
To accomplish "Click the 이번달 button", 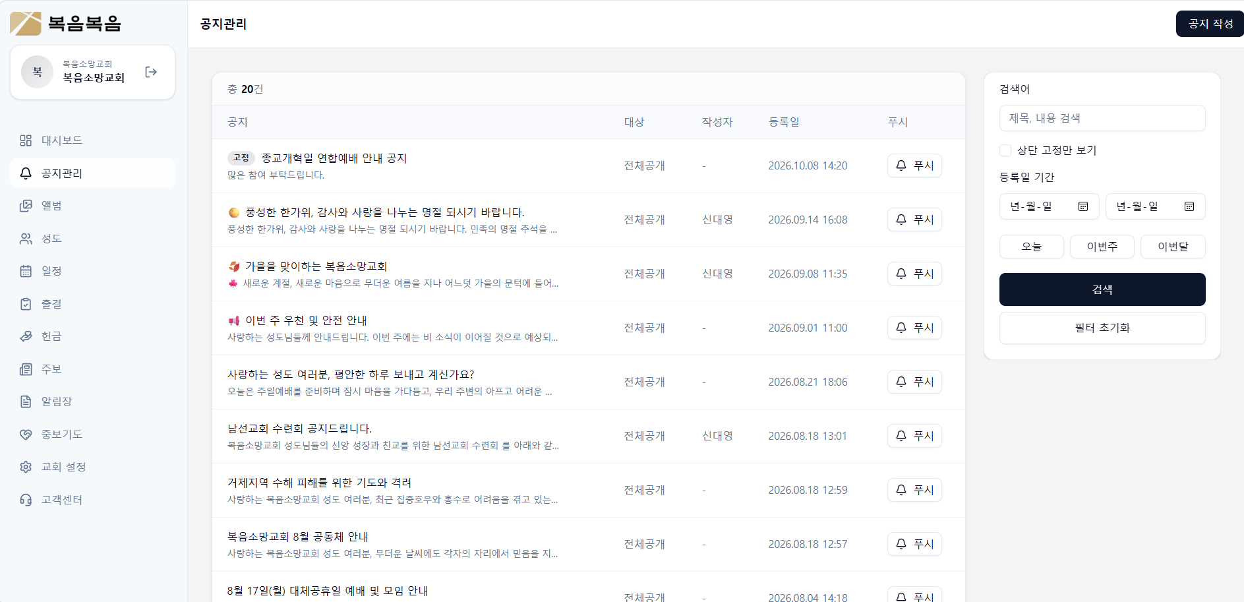I will click(x=1173, y=247).
